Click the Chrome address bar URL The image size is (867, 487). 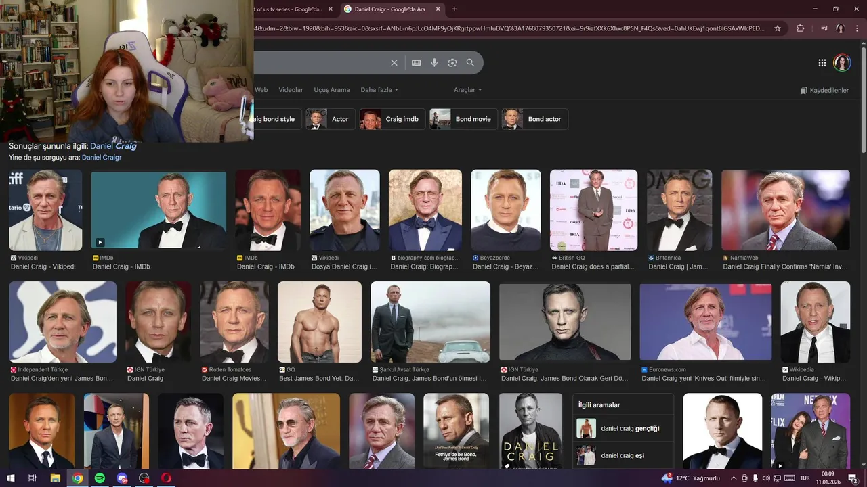(508, 28)
